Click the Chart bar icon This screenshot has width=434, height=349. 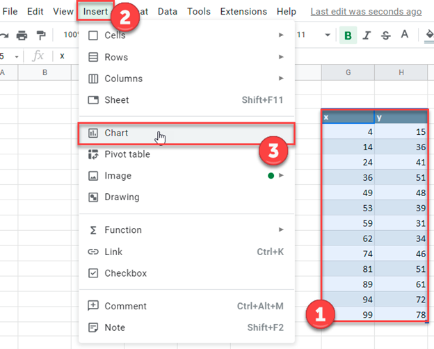[x=93, y=133]
